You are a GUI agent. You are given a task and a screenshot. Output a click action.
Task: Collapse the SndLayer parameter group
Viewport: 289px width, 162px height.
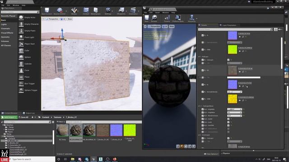(199, 57)
